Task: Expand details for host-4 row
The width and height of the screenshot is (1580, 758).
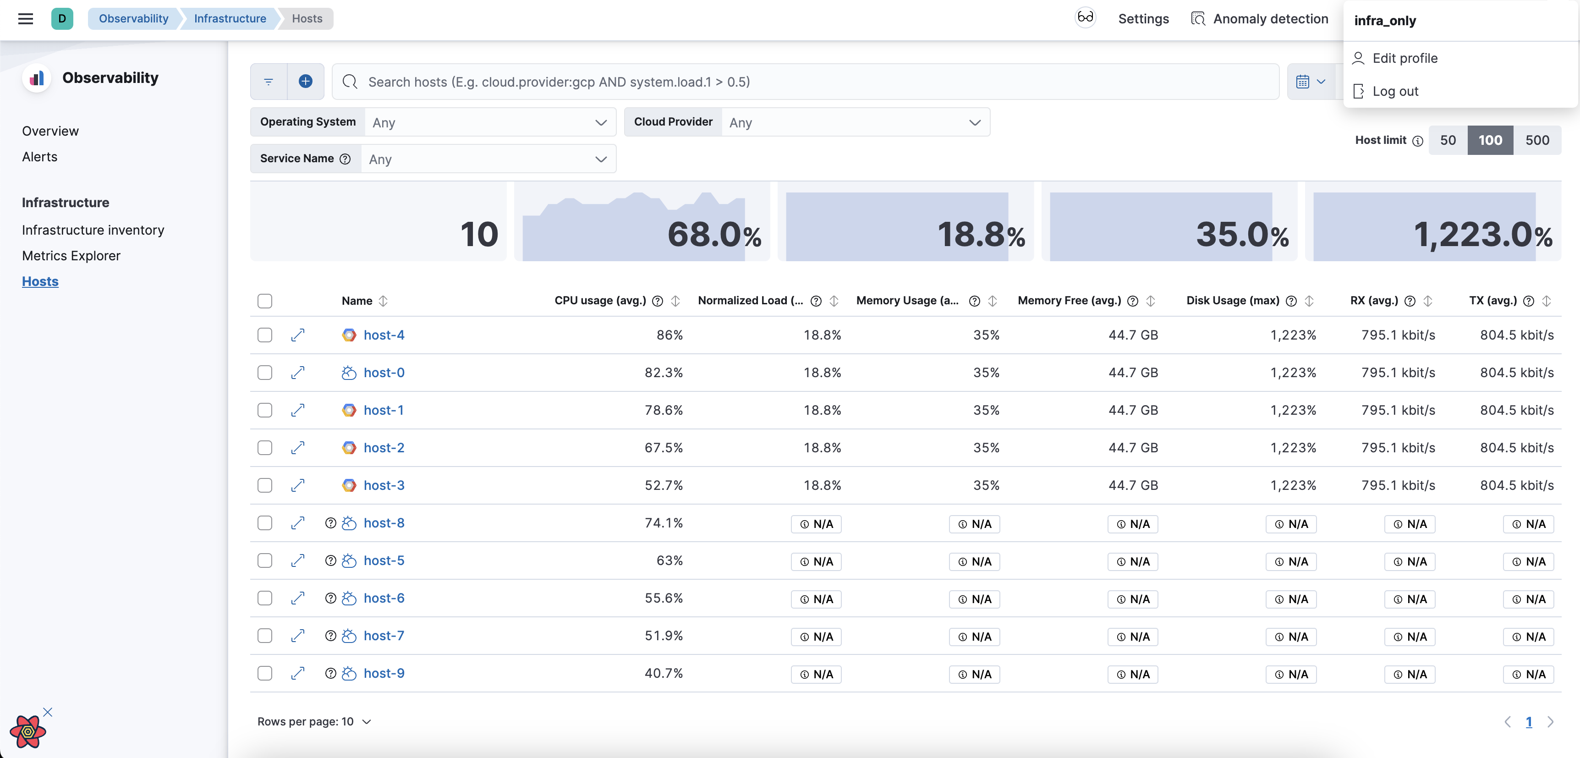Action: tap(298, 335)
